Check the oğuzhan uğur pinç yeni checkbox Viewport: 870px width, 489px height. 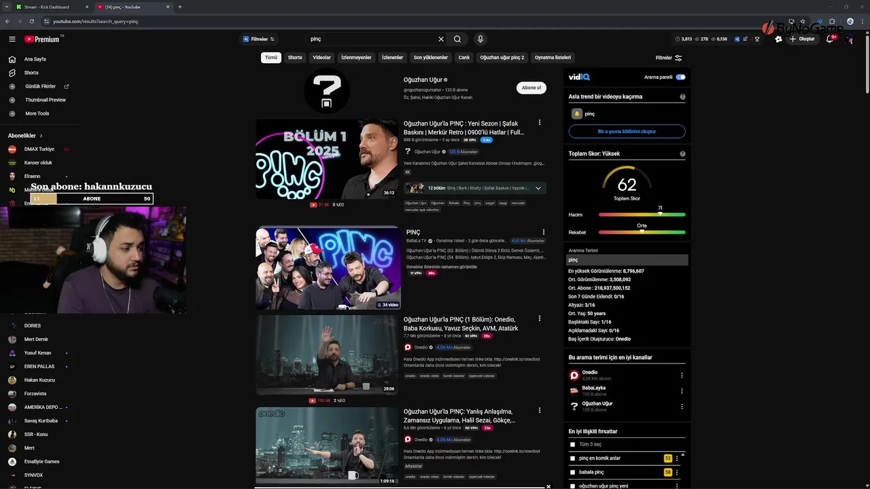pos(572,486)
